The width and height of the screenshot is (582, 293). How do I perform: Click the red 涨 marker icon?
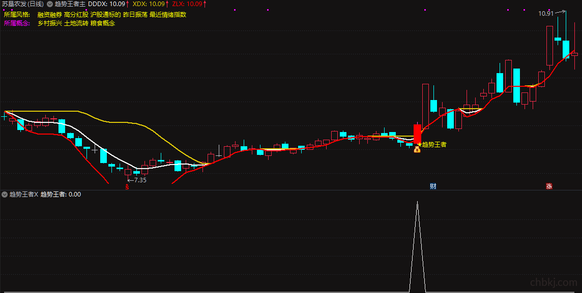tap(549, 186)
